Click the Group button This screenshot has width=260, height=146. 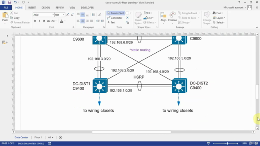(x=184, y=22)
